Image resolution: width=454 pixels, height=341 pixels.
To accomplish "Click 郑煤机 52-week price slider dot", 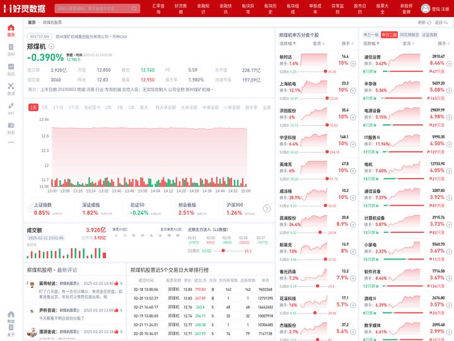I will tap(223, 251).
